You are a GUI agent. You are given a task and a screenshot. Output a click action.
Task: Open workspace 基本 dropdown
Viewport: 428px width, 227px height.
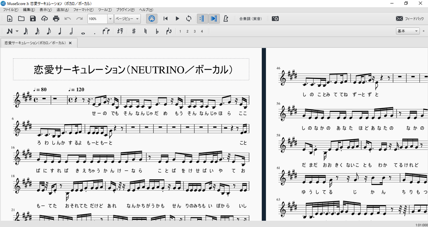[x=408, y=31]
